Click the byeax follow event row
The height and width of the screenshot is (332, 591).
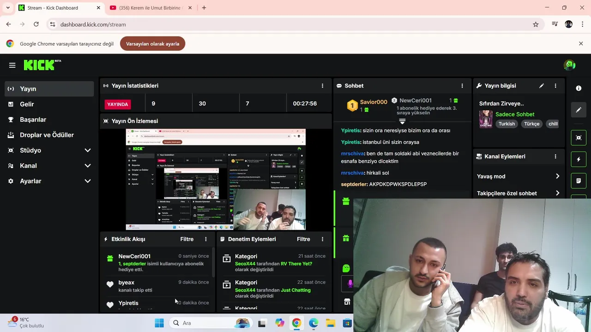click(x=158, y=286)
